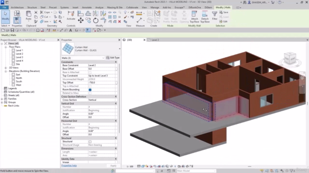Click the Top Offset value field
The width and height of the screenshot is (309, 173).
click(102, 83)
